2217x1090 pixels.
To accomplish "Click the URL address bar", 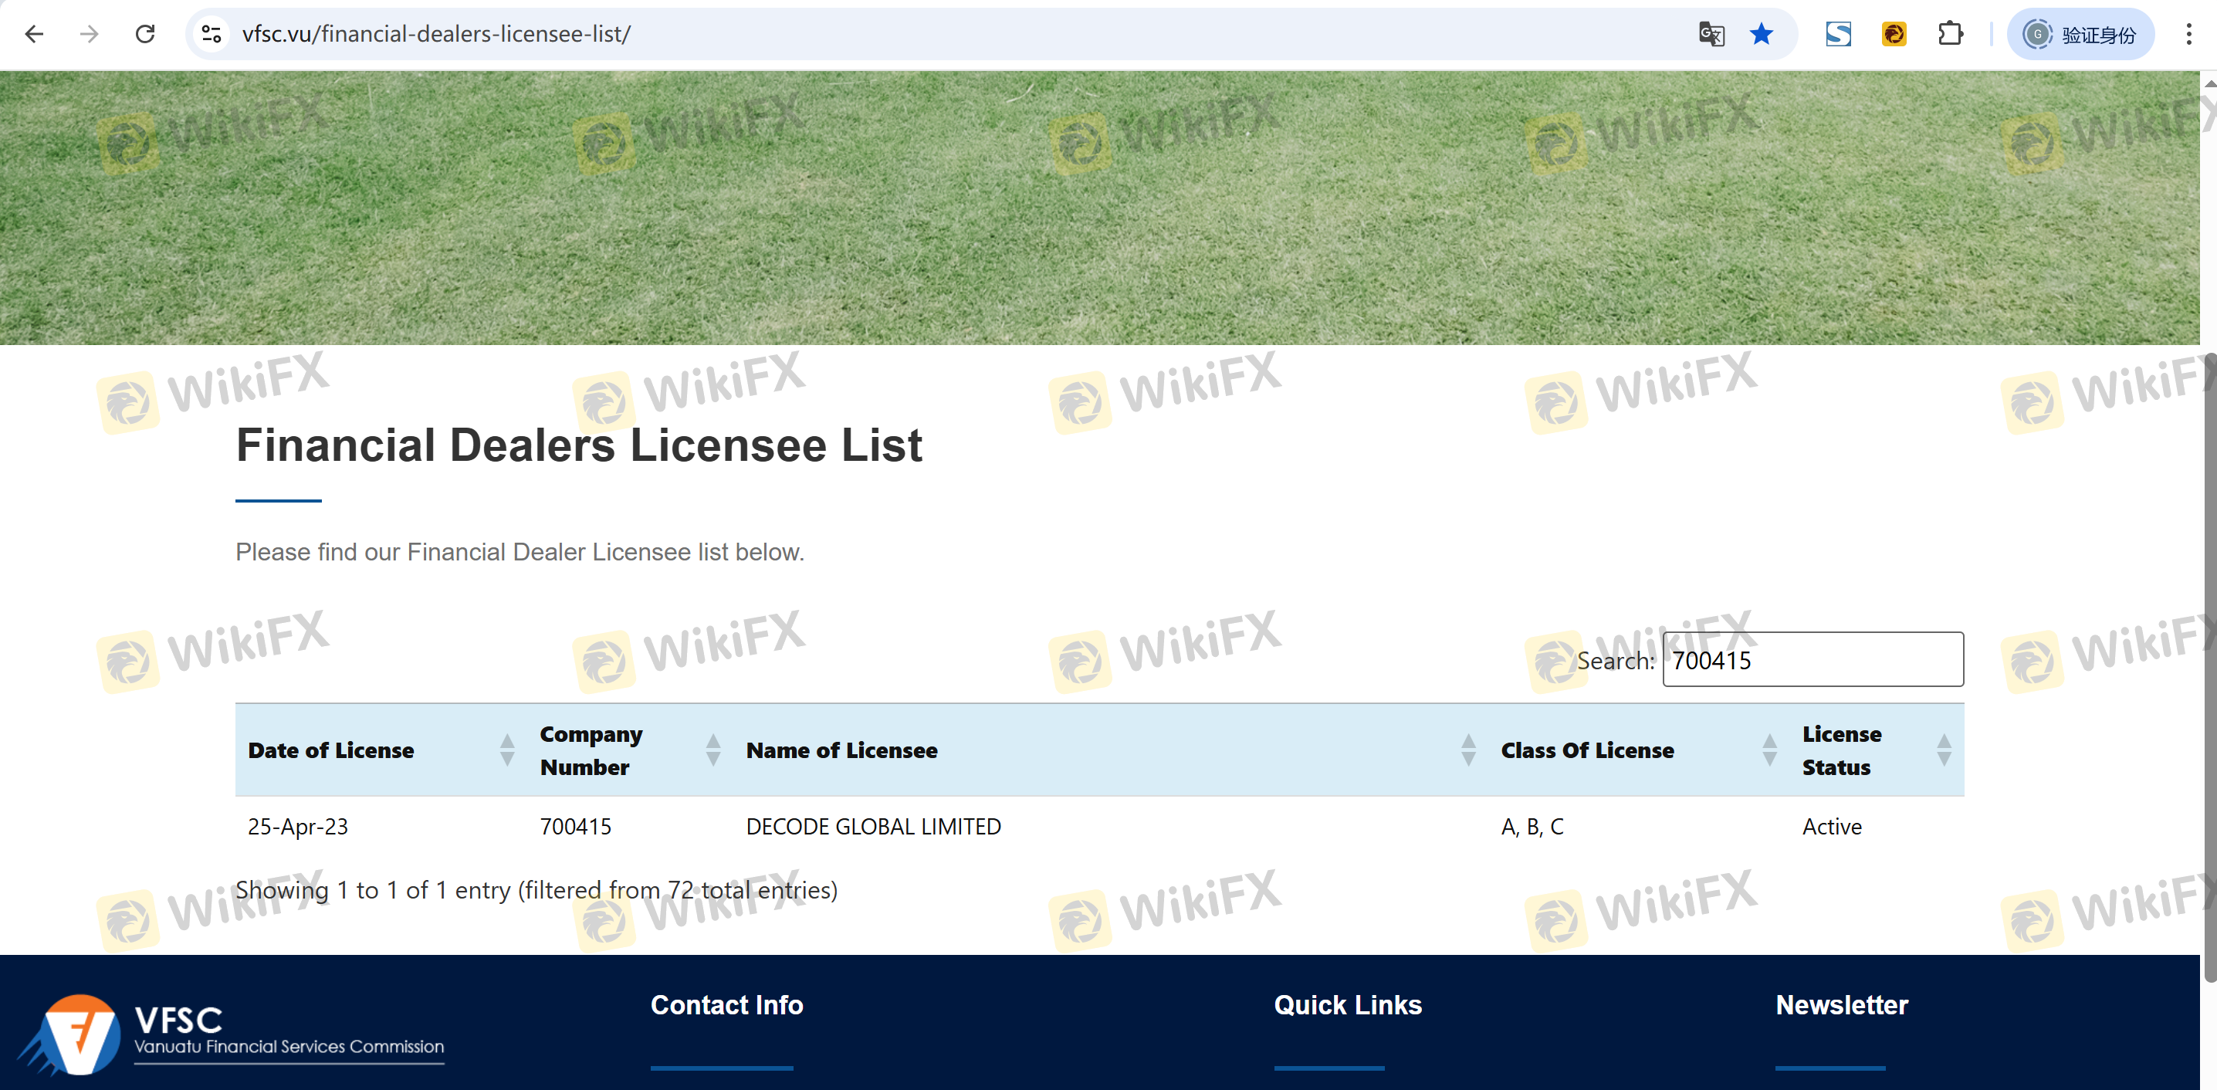I will (x=946, y=35).
